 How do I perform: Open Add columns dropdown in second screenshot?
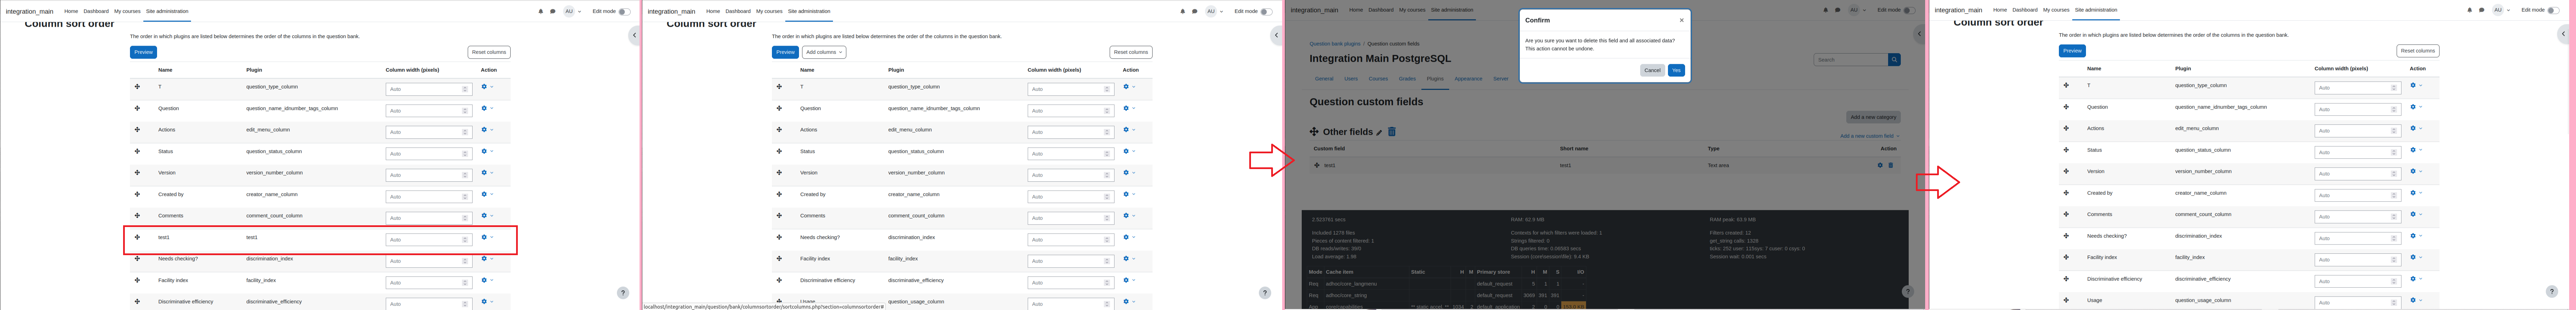pyautogui.click(x=824, y=52)
